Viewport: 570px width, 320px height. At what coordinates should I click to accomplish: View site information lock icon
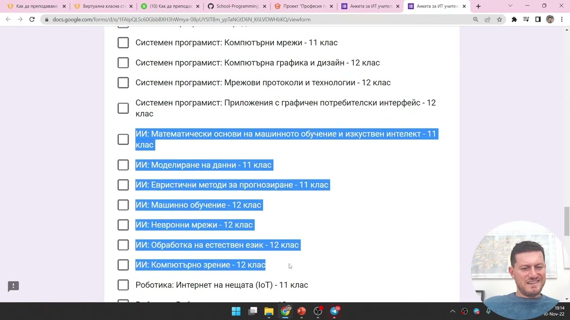tap(46, 20)
